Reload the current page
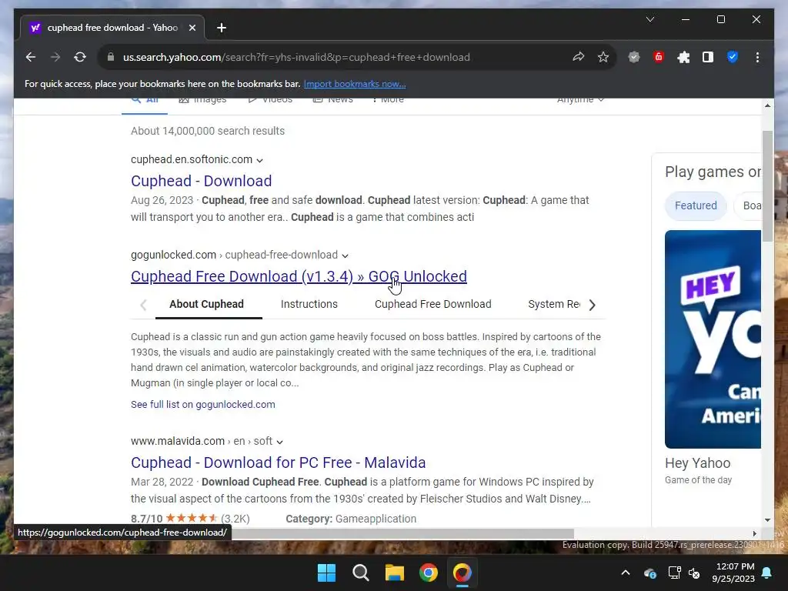The height and width of the screenshot is (591, 788). click(80, 57)
